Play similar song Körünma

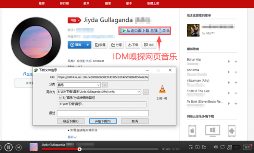(229, 72)
